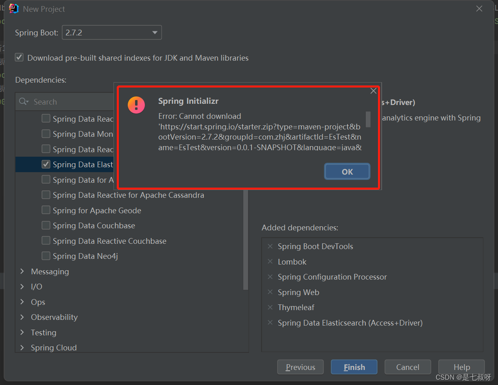Check Spring Data Couchbase
498x385 pixels.
tap(46, 225)
